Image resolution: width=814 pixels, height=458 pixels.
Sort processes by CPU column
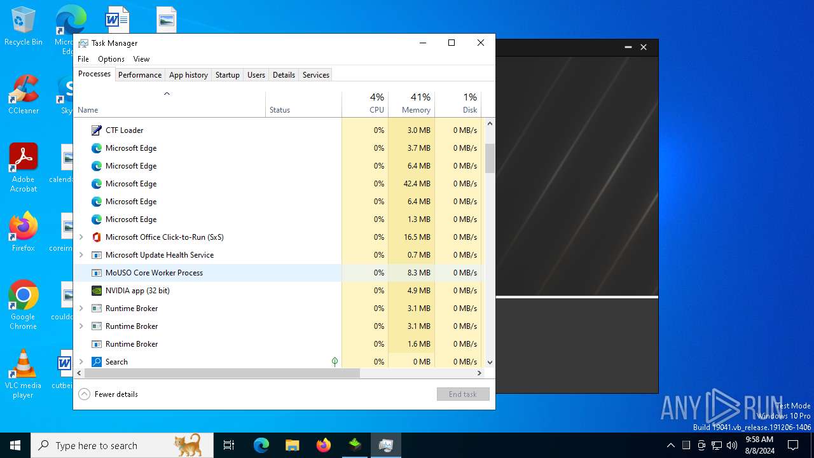pyautogui.click(x=365, y=104)
